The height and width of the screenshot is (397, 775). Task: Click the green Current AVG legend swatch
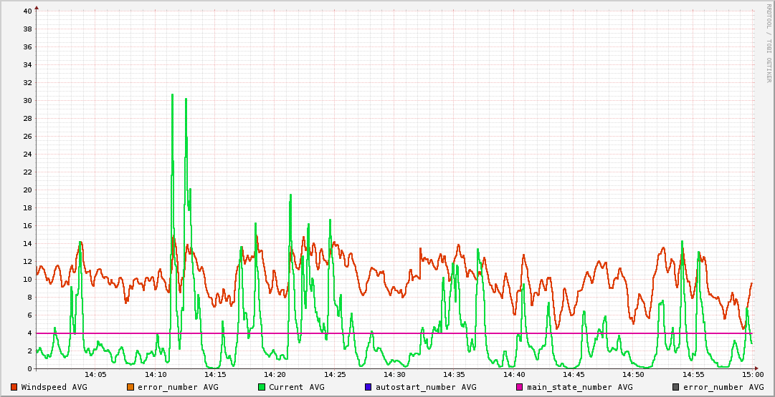262,387
